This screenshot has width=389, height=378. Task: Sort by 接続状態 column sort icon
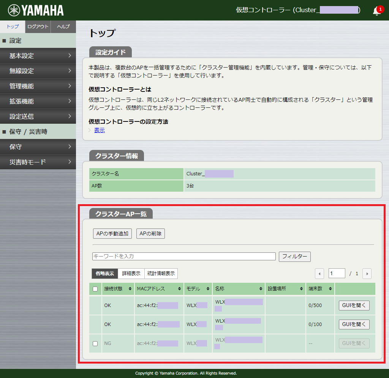point(130,289)
